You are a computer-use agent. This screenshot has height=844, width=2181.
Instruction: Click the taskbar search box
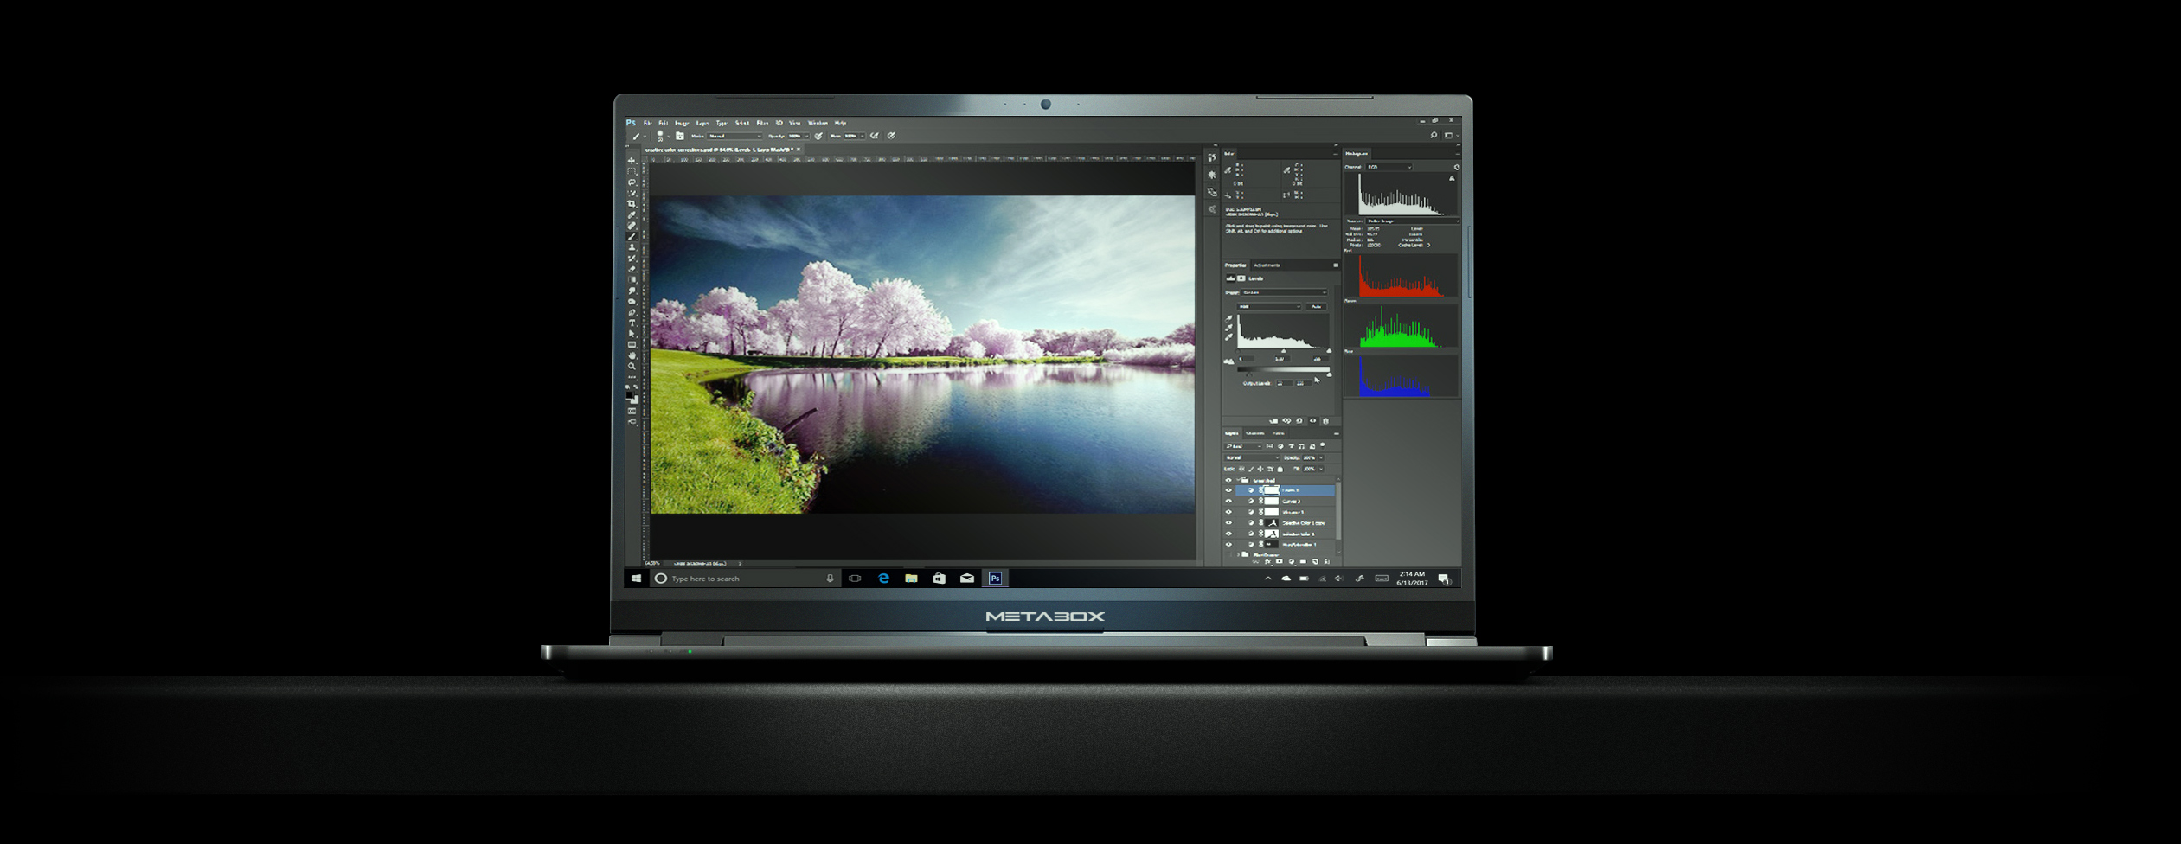745,578
